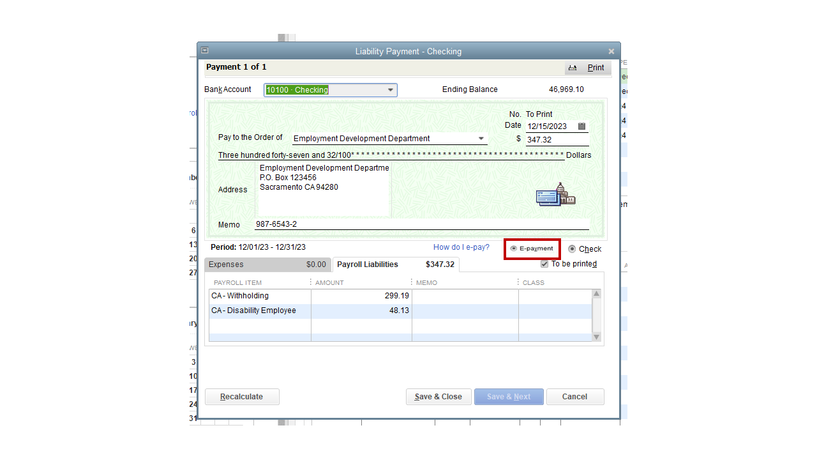Open the window control menu icon in the title bar
The image size is (817, 460).
pyautogui.click(x=204, y=50)
